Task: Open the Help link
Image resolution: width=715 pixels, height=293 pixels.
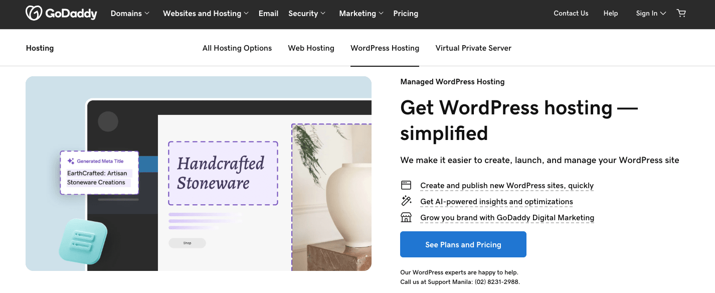Action: pyautogui.click(x=610, y=14)
